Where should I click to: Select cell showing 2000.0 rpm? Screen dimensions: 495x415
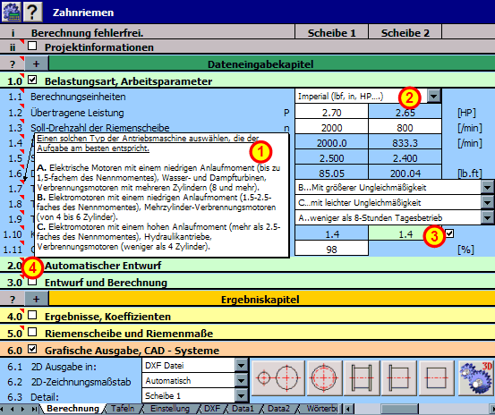pos(331,143)
